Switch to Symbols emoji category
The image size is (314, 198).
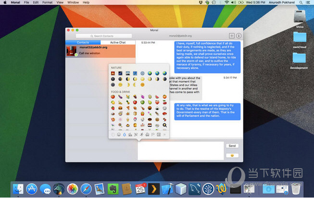(x=159, y=135)
